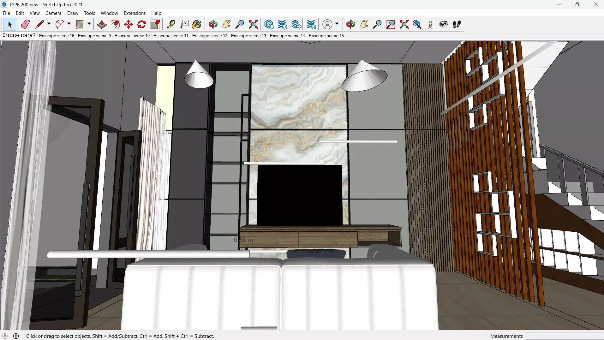Image resolution: width=604 pixels, height=340 pixels.
Task: Open the Extension Warehouse icon
Action: click(282, 24)
